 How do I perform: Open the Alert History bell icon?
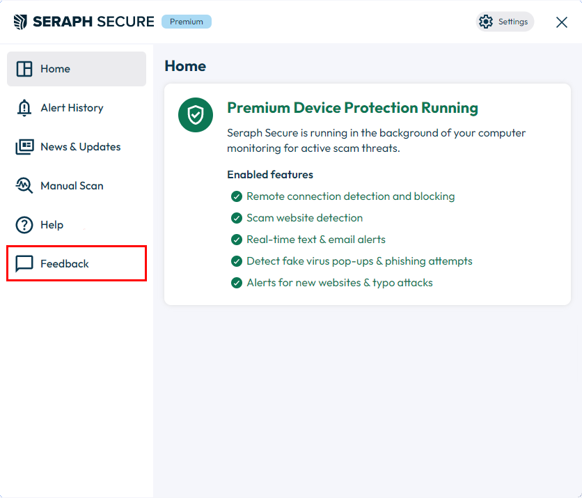[x=24, y=108]
